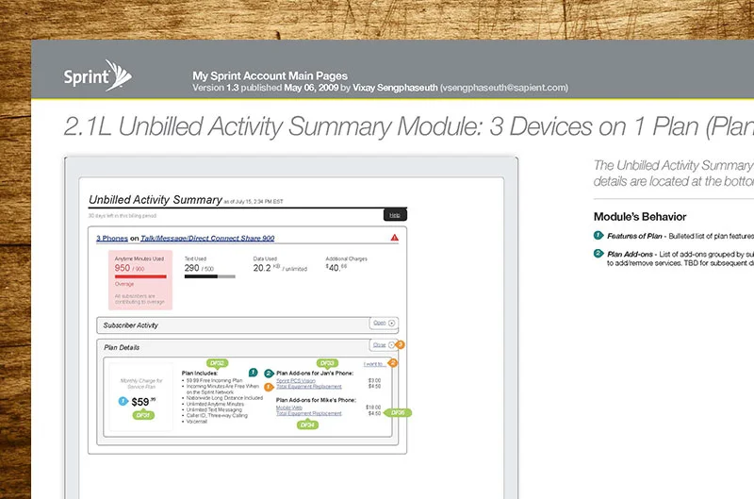This screenshot has width=754, height=499.
Task: Click 'Plan Add-ons for Mike's Phone:' heading
Action: coord(316,400)
